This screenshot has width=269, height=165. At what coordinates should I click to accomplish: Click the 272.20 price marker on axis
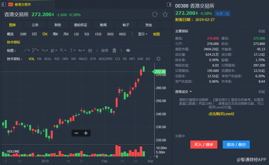coord(159,72)
